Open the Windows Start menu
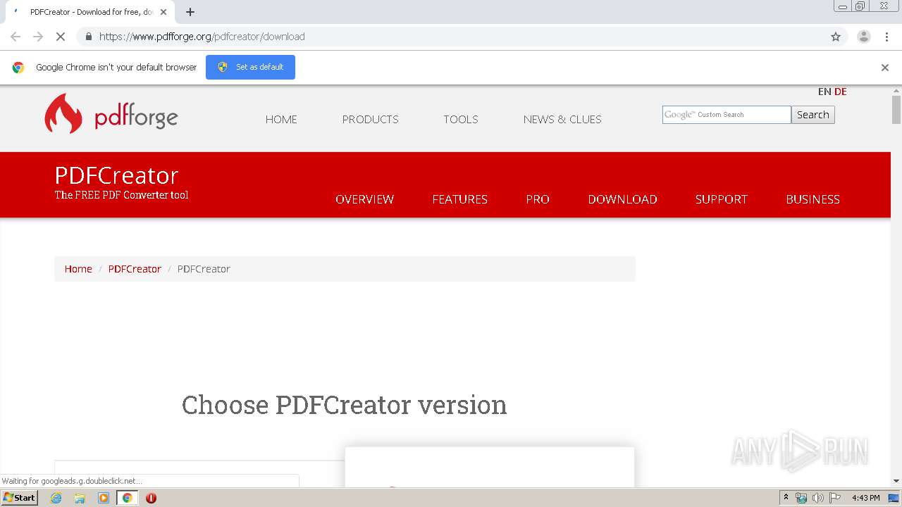902x507 pixels. pos(20,498)
